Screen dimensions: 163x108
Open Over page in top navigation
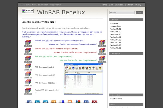coord(111,5)
